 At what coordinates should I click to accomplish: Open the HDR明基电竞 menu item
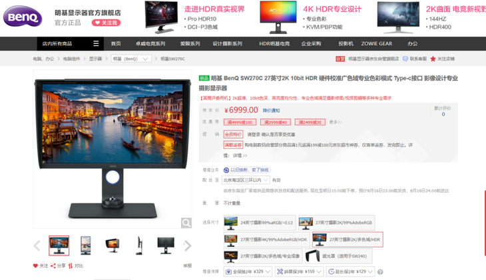pyautogui.click(x=274, y=44)
